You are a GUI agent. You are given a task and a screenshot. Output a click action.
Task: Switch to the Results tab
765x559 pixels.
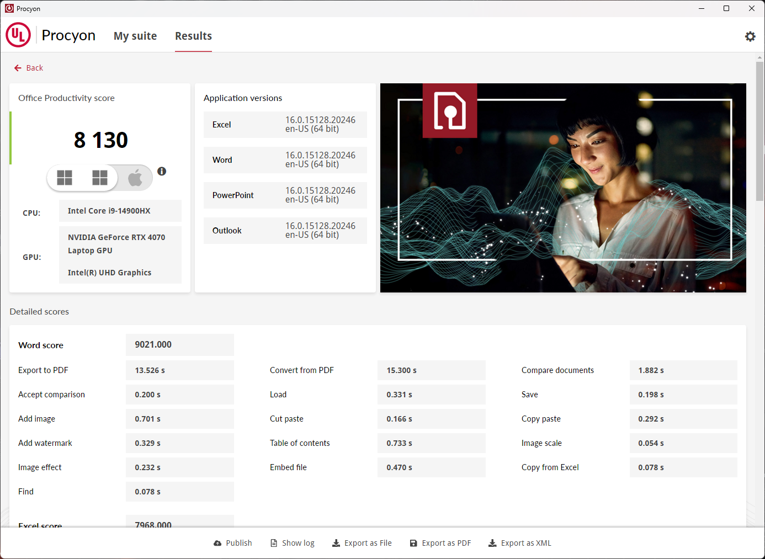click(193, 36)
